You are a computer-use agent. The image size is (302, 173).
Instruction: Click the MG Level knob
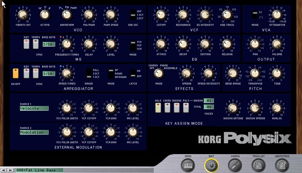click(111, 44)
